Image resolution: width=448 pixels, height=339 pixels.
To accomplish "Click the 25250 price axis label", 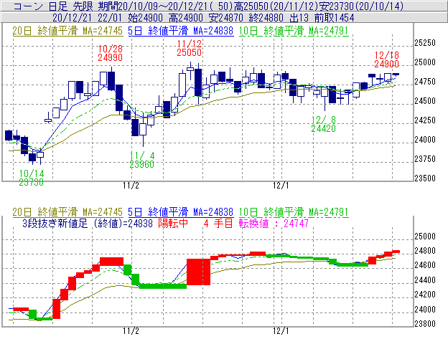I will point(425,43).
